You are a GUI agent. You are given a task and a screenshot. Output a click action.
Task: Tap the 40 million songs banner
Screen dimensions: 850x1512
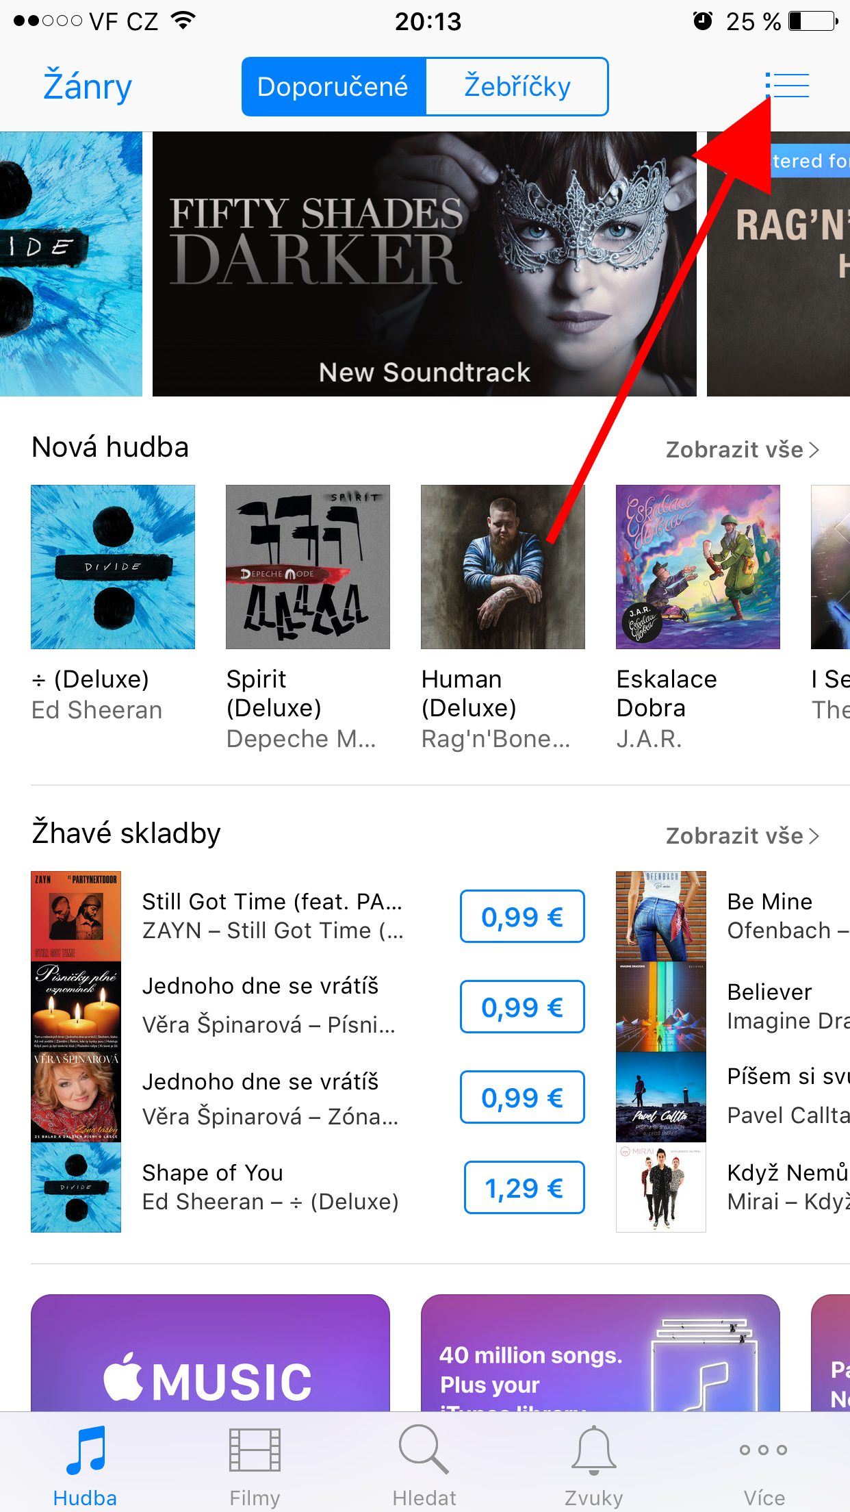600,1352
